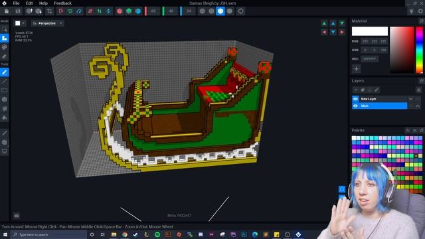Screen dimensions: 425x239
Task: Click the camera screenshot icon in the viewport
Action: click(x=17, y=216)
